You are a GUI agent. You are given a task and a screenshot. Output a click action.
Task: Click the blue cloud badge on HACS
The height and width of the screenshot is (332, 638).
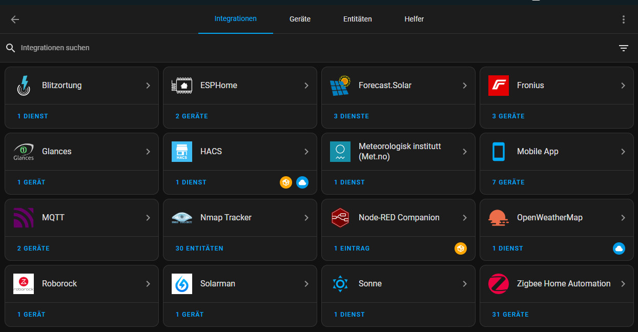tap(302, 182)
